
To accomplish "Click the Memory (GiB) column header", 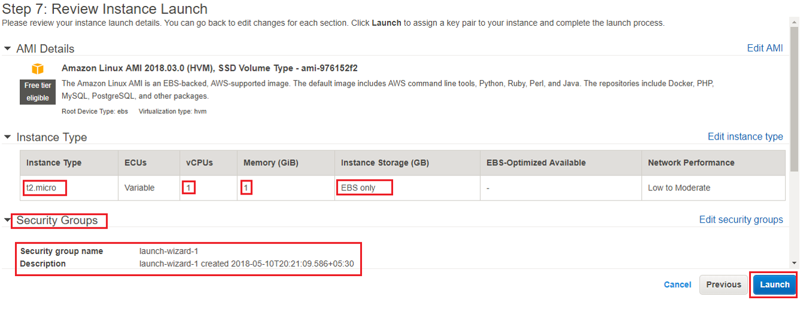I will pyautogui.click(x=271, y=163).
